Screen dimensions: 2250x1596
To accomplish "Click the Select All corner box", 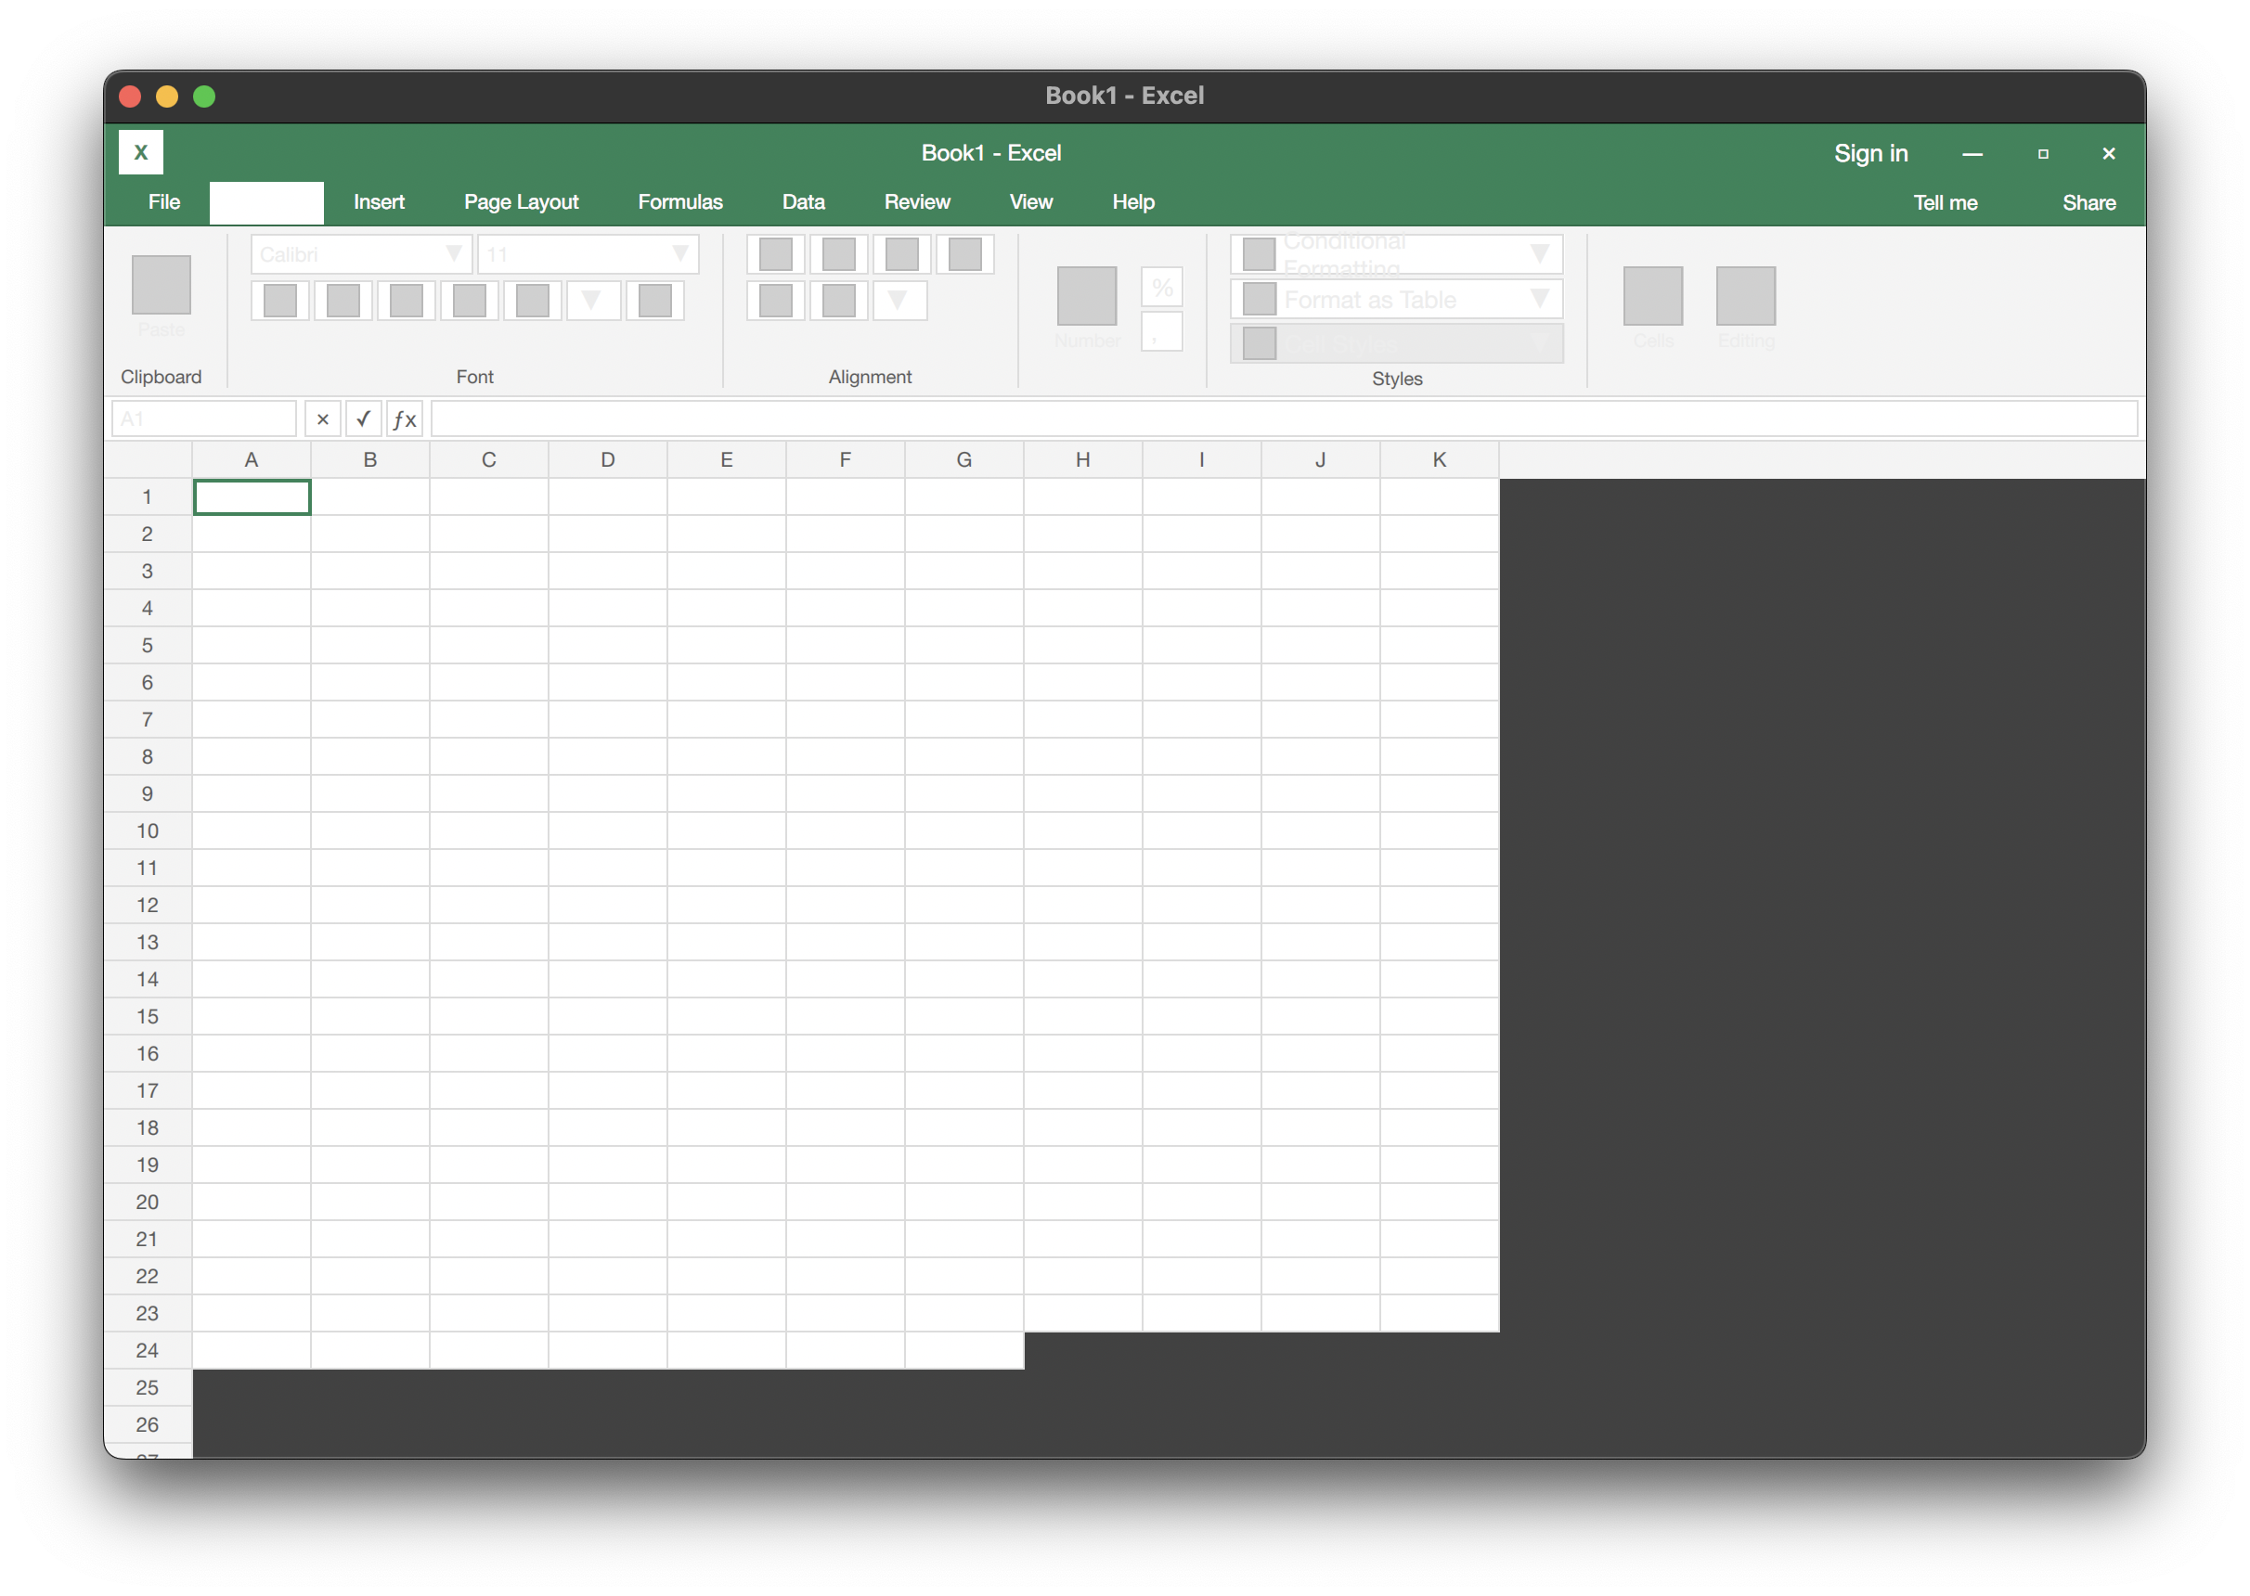I will [149, 460].
